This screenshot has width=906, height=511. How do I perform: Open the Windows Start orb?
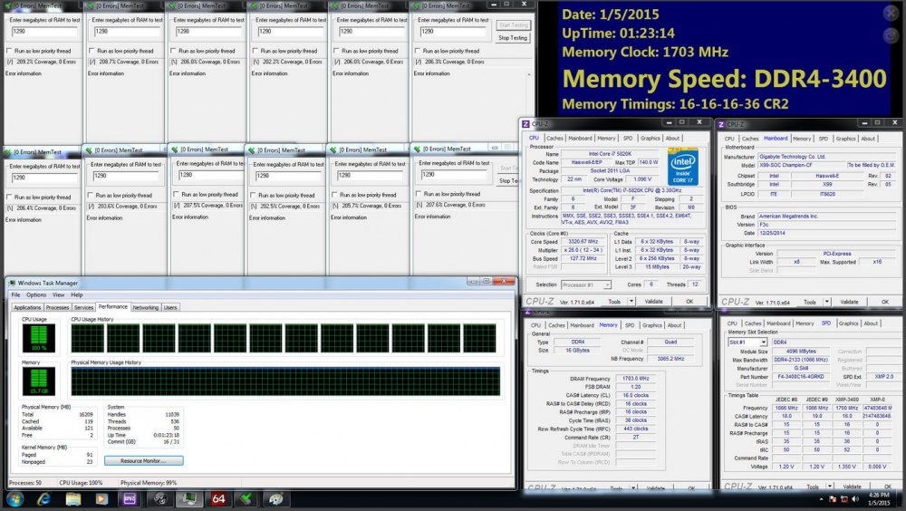14,499
